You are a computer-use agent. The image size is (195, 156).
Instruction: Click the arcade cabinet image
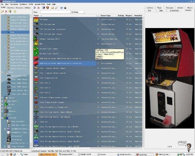pos(170,78)
